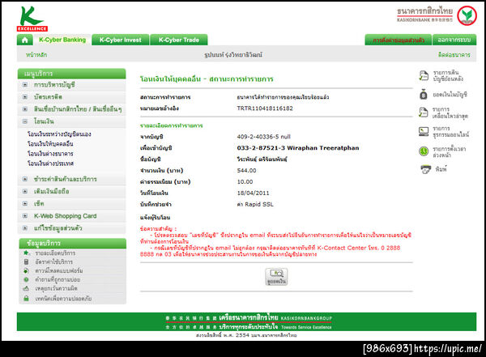486x357 pixels.
Task: Click the ข้อมูลบริการ panel header
Action: pyautogui.click(x=73, y=244)
